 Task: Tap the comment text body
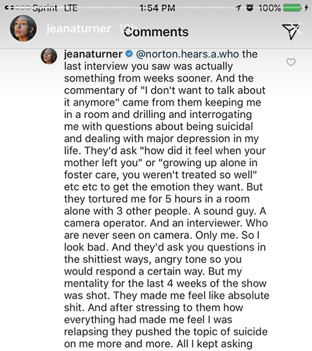tap(167, 199)
